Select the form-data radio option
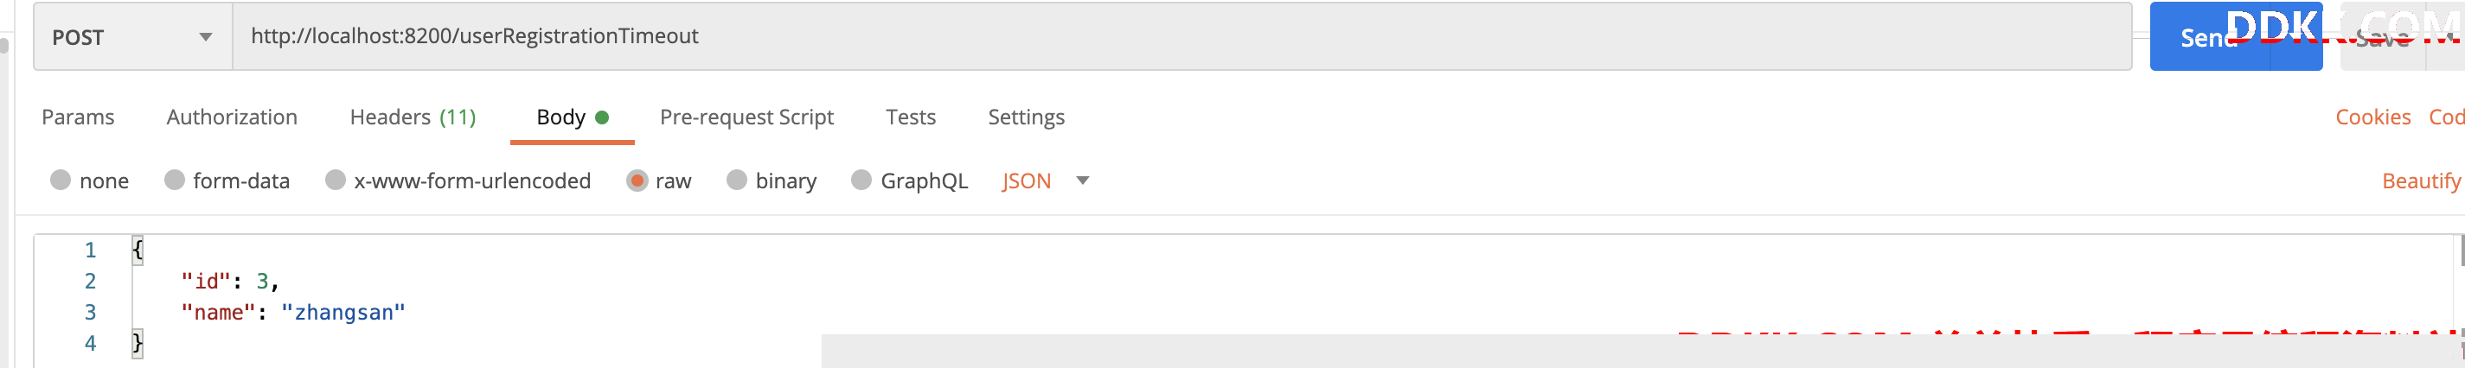The height and width of the screenshot is (368, 2465). click(x=174, y=180)
